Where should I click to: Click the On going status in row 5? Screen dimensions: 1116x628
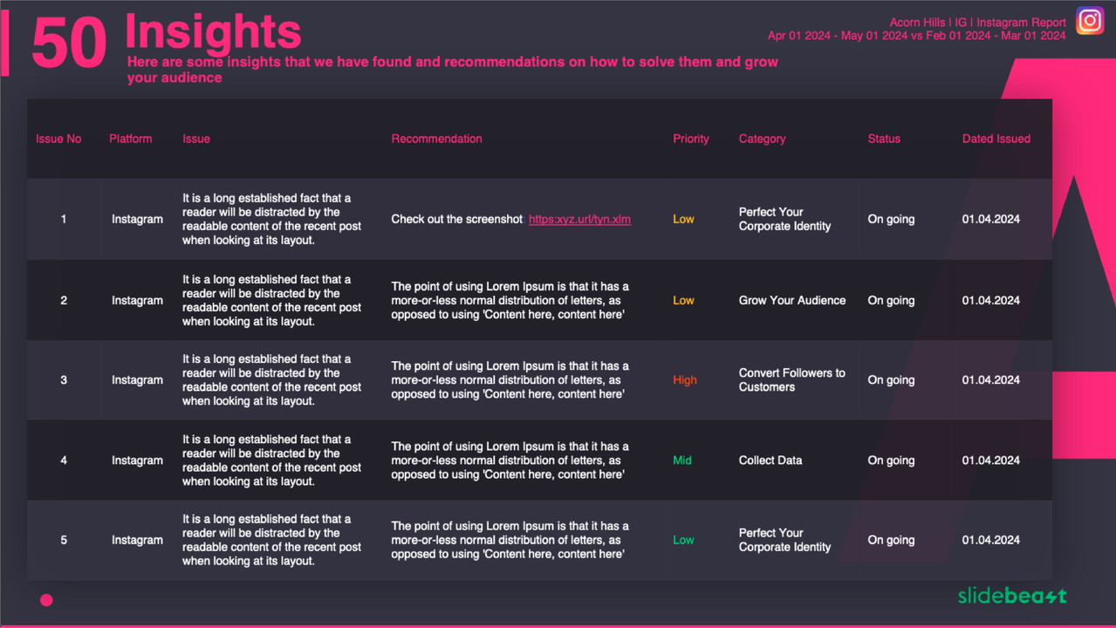[x=890, y=540]
